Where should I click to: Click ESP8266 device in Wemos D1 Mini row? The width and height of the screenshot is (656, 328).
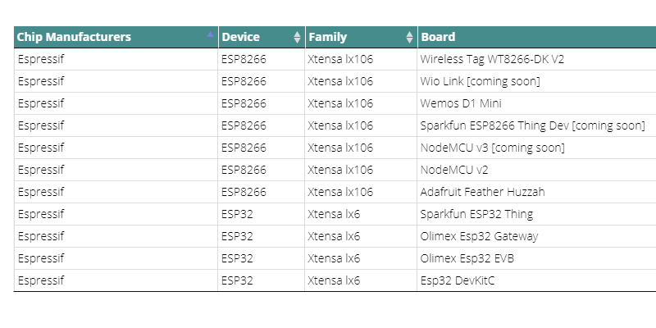coord(244,103)
